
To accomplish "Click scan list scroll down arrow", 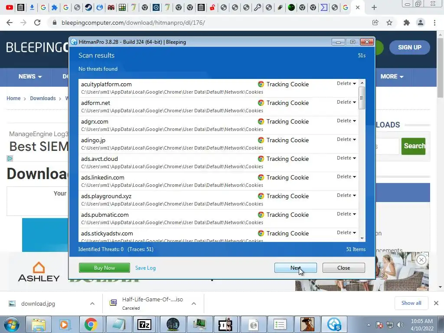I will pyautogui.click(x=362, y=238).
